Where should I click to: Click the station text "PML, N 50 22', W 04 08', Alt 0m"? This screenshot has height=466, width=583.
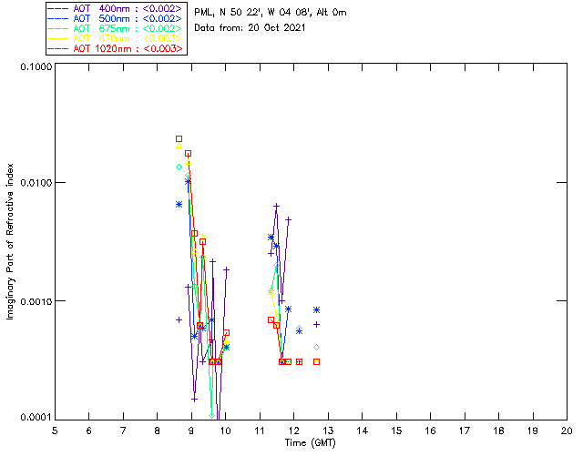pos(271,13)
